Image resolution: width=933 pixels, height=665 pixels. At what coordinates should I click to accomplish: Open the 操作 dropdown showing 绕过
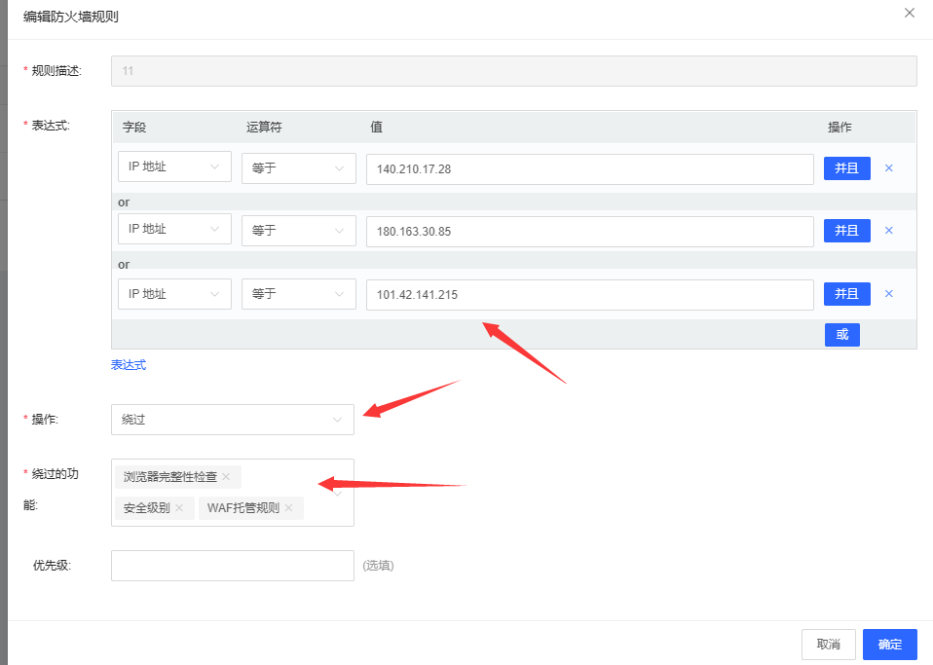pyautogui.click(x=233, y=420)
